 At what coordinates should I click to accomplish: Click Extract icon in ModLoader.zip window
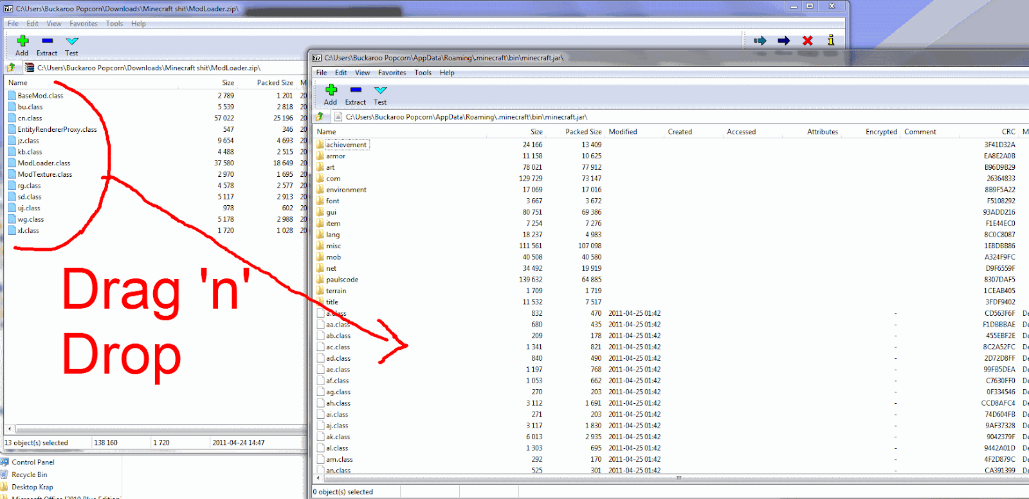[47, 41]
